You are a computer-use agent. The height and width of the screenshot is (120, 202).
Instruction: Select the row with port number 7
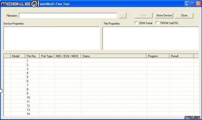101,85
